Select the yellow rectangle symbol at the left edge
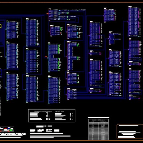Image resolution: width=143 pixels, height=143 pixels. pyautogui.click(x=0, y=26)
